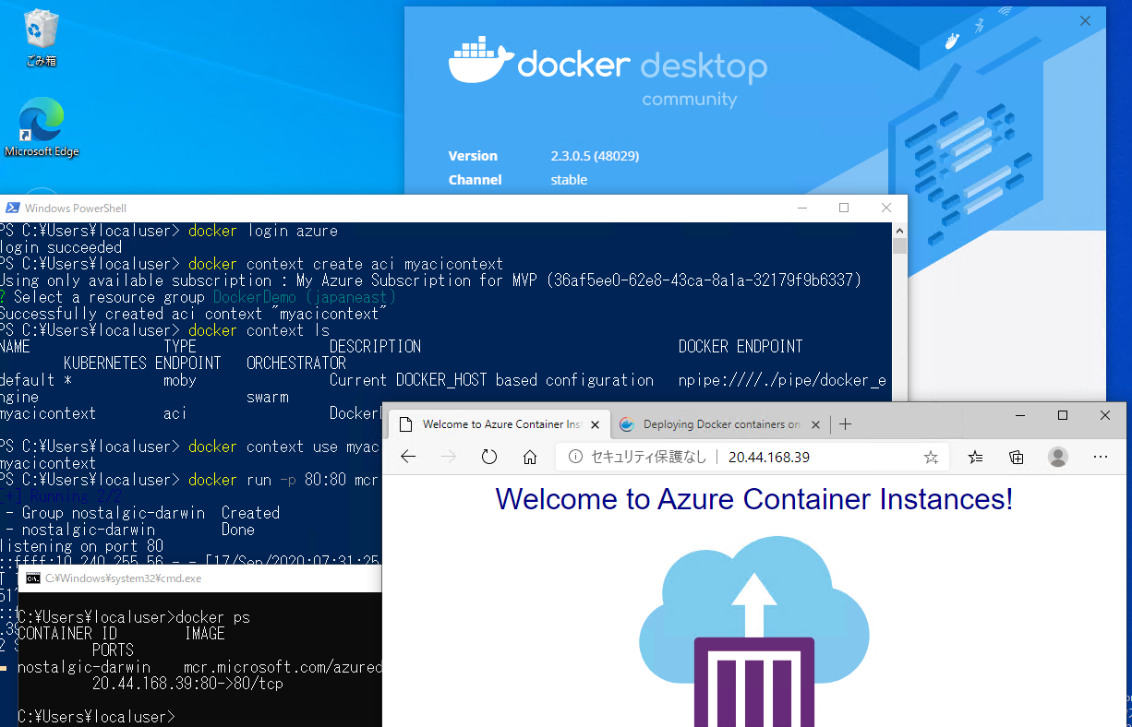Switch to the Deploying Docker containers tab
1132x727 pixels.
click(718, 424)
